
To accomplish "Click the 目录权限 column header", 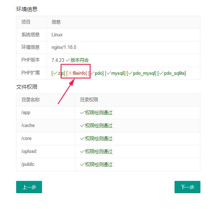I will 89,100.
